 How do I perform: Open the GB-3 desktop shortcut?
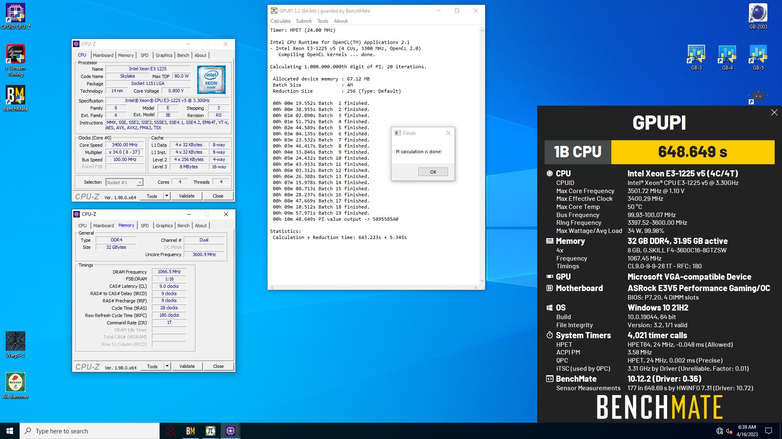tap(696, 58)
